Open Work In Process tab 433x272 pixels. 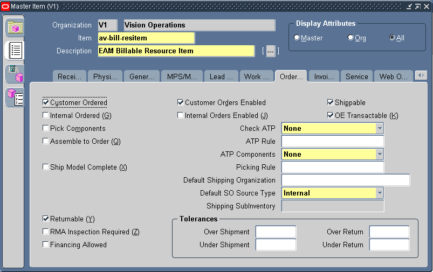click(257, 76)
